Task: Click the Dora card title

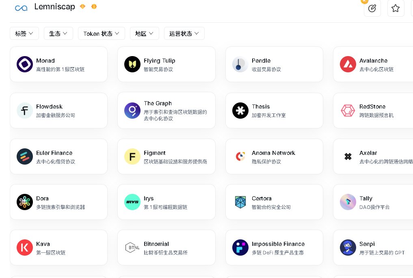Action: (42, 198)
